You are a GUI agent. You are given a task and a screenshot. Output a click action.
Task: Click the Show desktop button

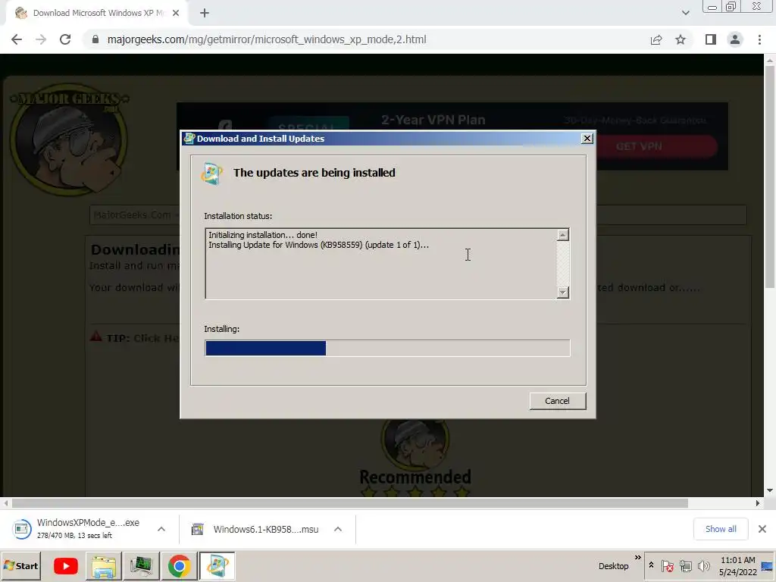click(x=768, y=566)
